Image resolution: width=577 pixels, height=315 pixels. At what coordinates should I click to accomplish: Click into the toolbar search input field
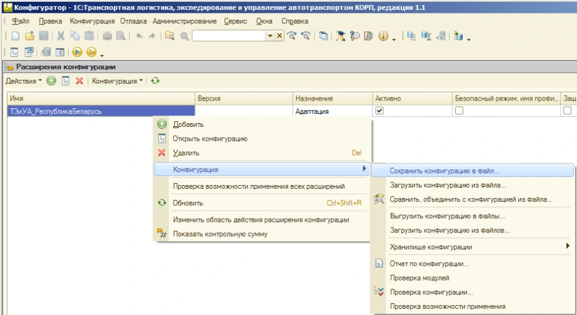229,37
